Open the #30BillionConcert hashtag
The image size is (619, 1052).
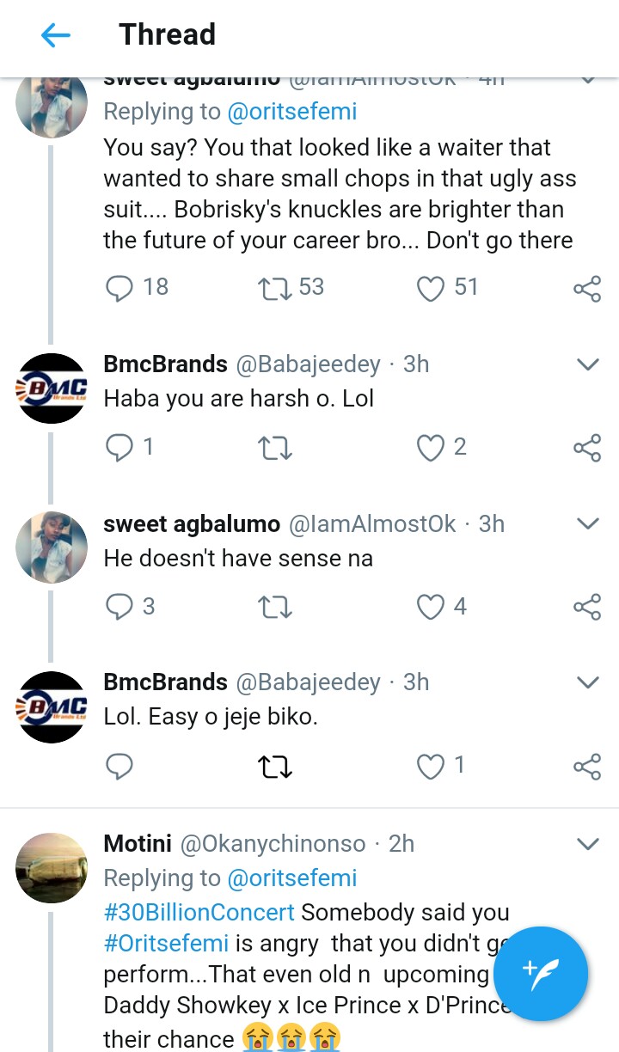pyautogui.click(x=199, y=912)
